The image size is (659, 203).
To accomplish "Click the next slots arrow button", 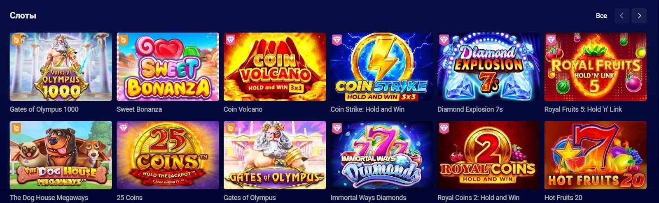I will tap(639, 16).
